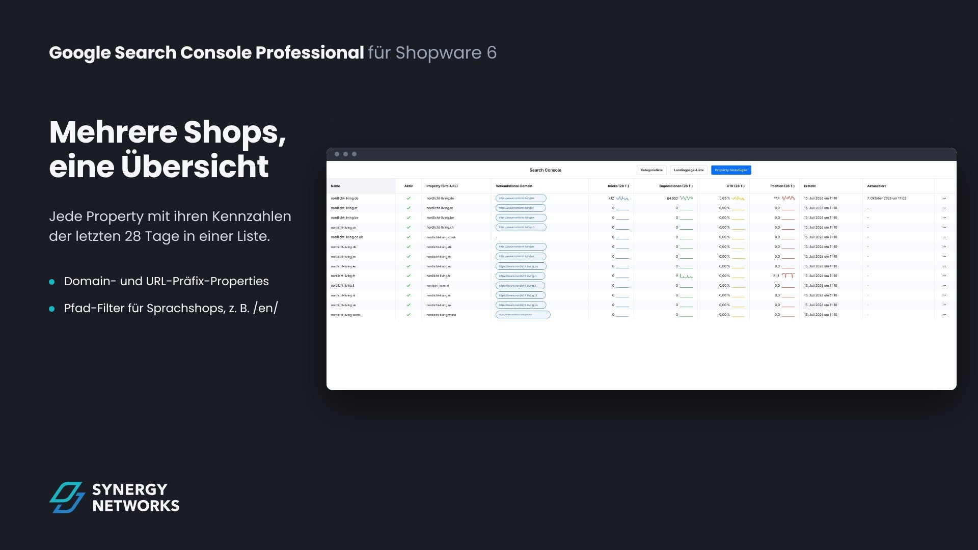
Task: Open the three-dot menu for nordlicht-living.be
Action: tap(944, 217)
